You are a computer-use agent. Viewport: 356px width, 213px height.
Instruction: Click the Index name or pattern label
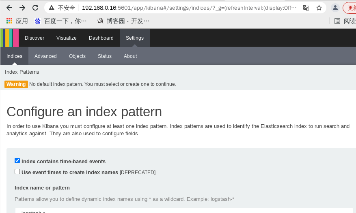point(42,188)
